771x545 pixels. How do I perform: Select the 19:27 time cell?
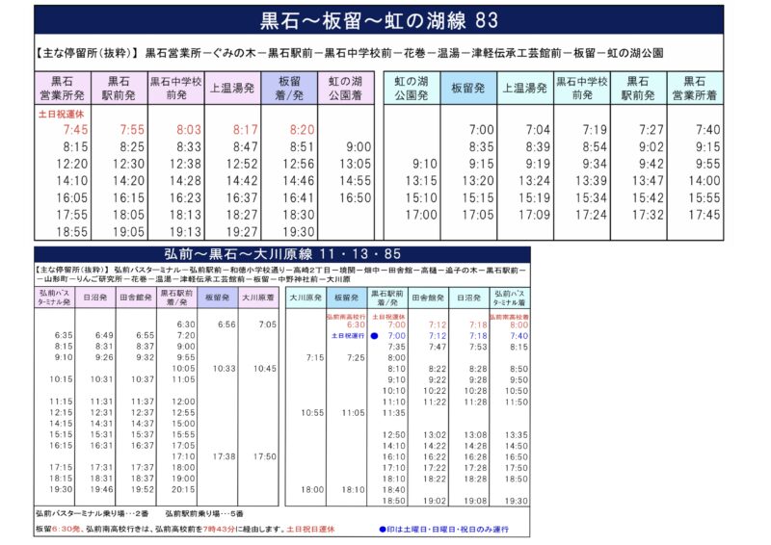coord(242,232)
